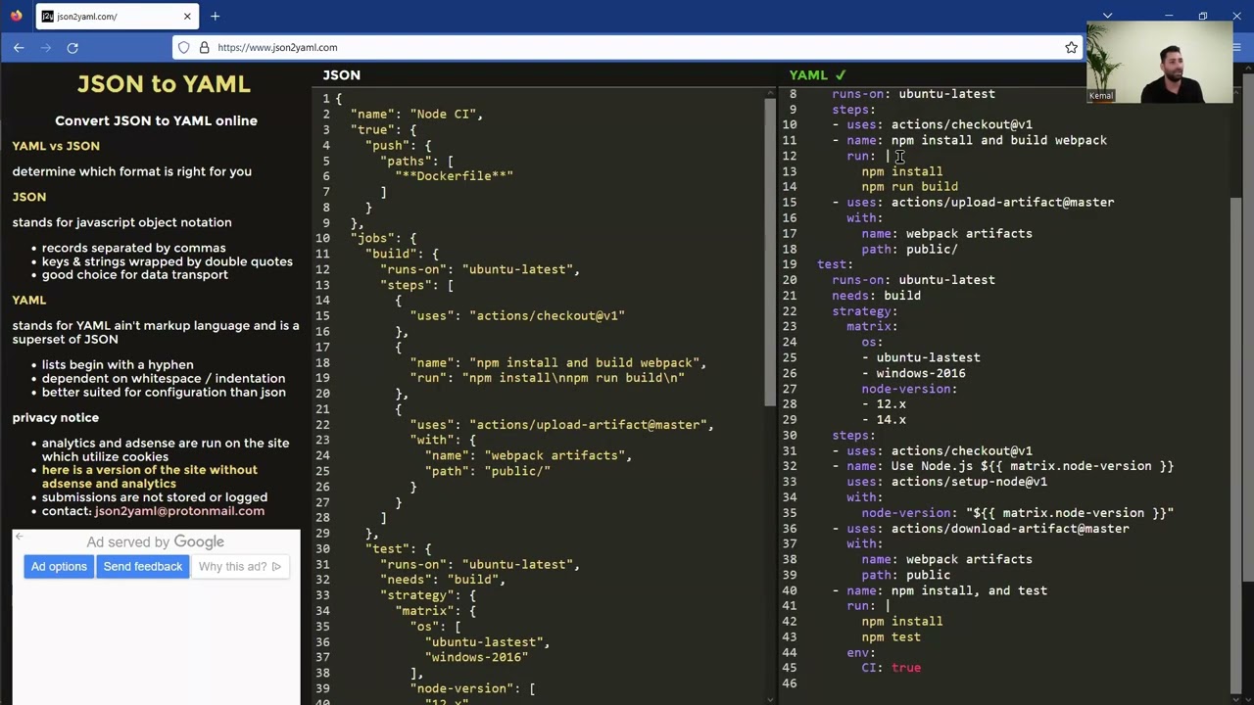Click the padlock site security icon
1254x705 pixels.
(204, 47)
